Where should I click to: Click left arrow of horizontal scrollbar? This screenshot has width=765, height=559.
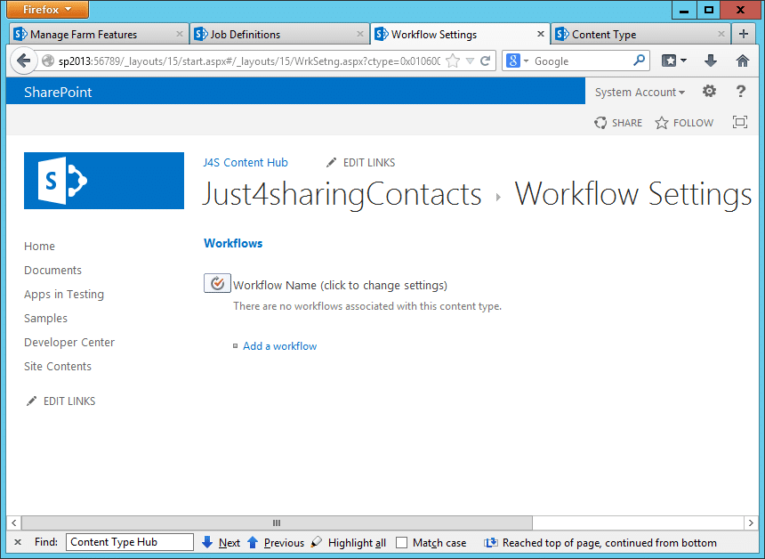[x=13, y=523]
